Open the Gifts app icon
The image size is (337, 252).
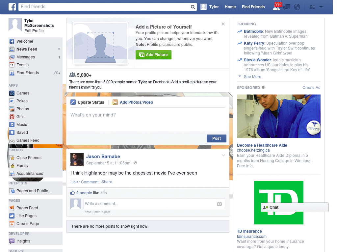coord(12,117)
